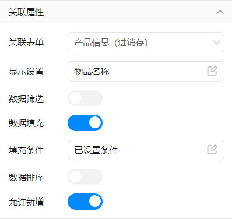232x219 pixels.
Task: Click the 已设置条件 condition field
Action: (x=146, y=150)
